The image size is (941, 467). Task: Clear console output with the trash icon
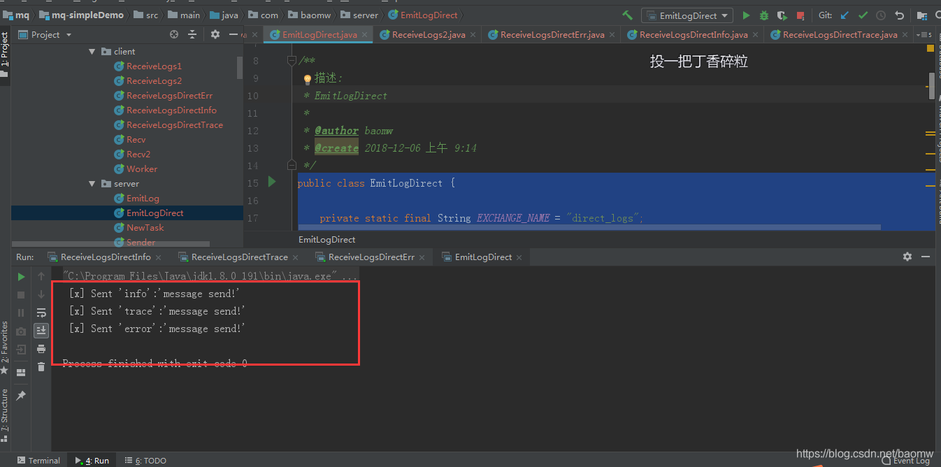pyautogui.click(x=41, y=367)
